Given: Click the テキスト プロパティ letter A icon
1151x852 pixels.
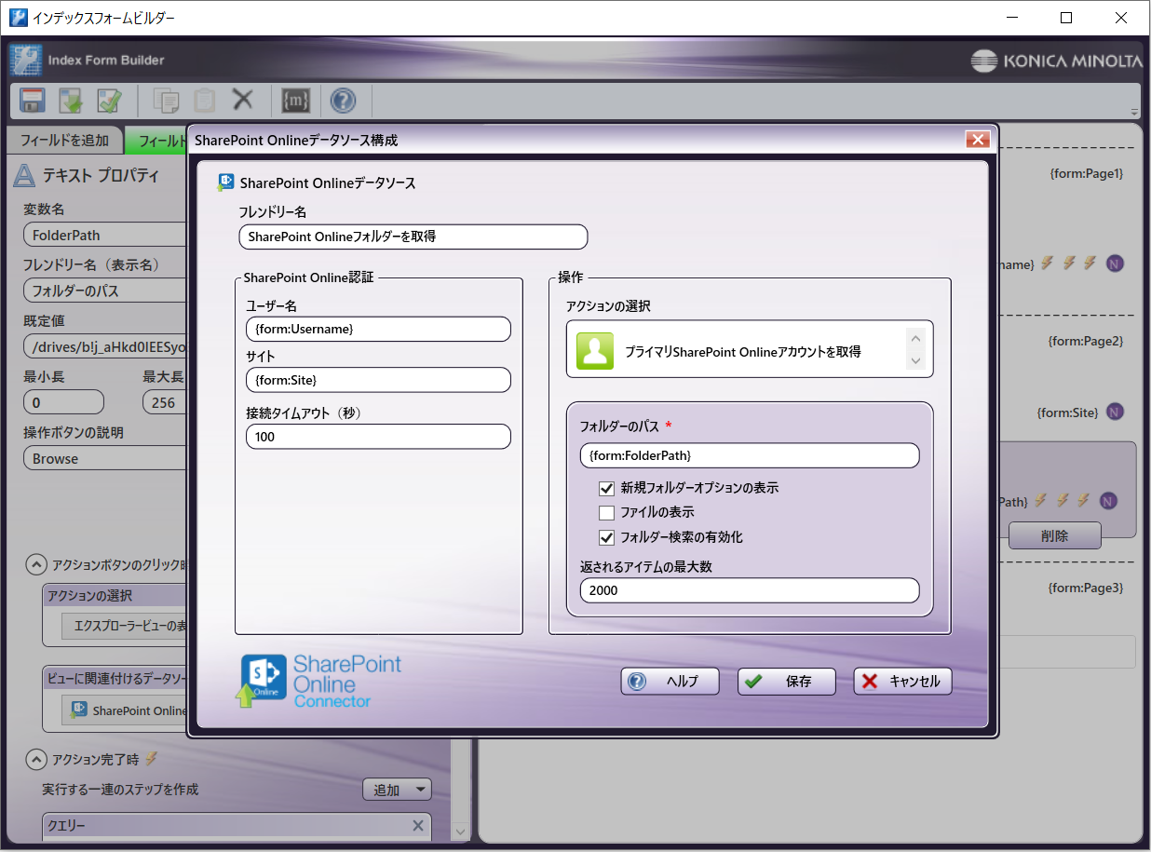Looking at the screenshot, I should coord(25,175).
